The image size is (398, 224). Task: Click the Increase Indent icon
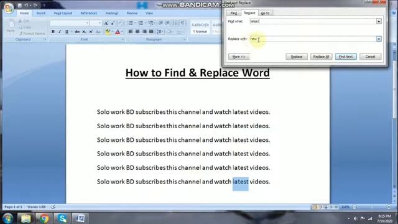tap(167, 23)
